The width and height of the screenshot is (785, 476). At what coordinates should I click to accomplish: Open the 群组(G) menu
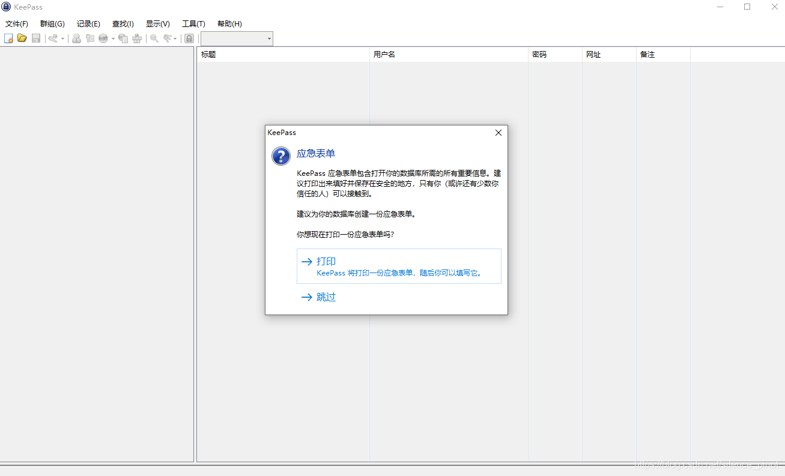pyautogui.click(x=52, y=24)
